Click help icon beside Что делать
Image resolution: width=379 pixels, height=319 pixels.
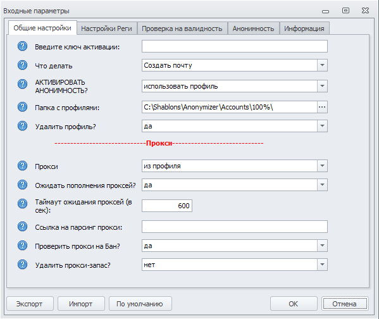click(23, 65)
